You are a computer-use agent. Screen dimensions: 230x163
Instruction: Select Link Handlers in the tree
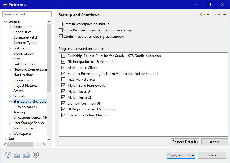[x=24, y=64]
